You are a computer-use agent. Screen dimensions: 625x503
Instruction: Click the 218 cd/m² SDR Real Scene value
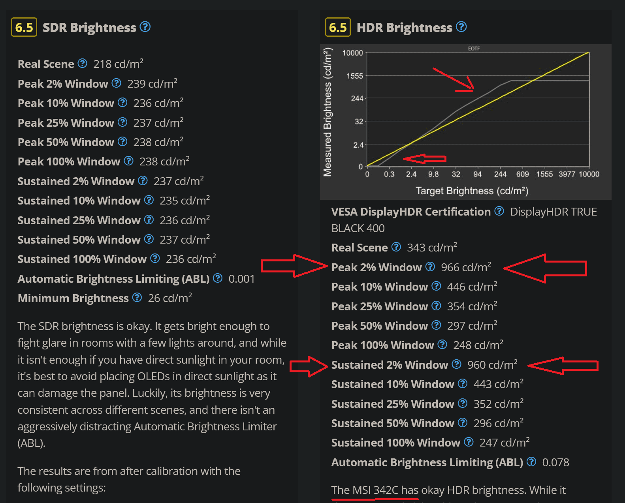(118, 64)
